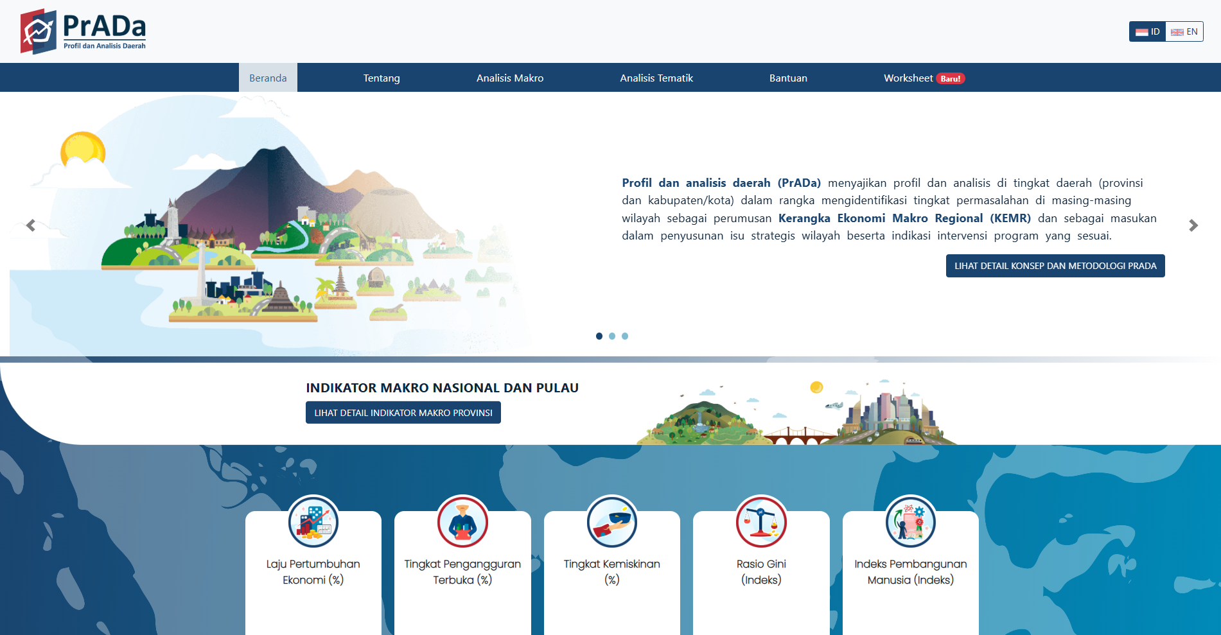
Task: Click the PrADa logo in header
Action: coord(83,31)
